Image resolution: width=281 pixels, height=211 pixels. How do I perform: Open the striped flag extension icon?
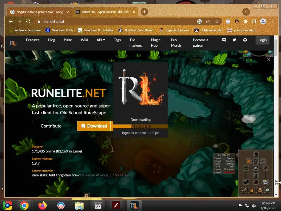tap(228, 21)
